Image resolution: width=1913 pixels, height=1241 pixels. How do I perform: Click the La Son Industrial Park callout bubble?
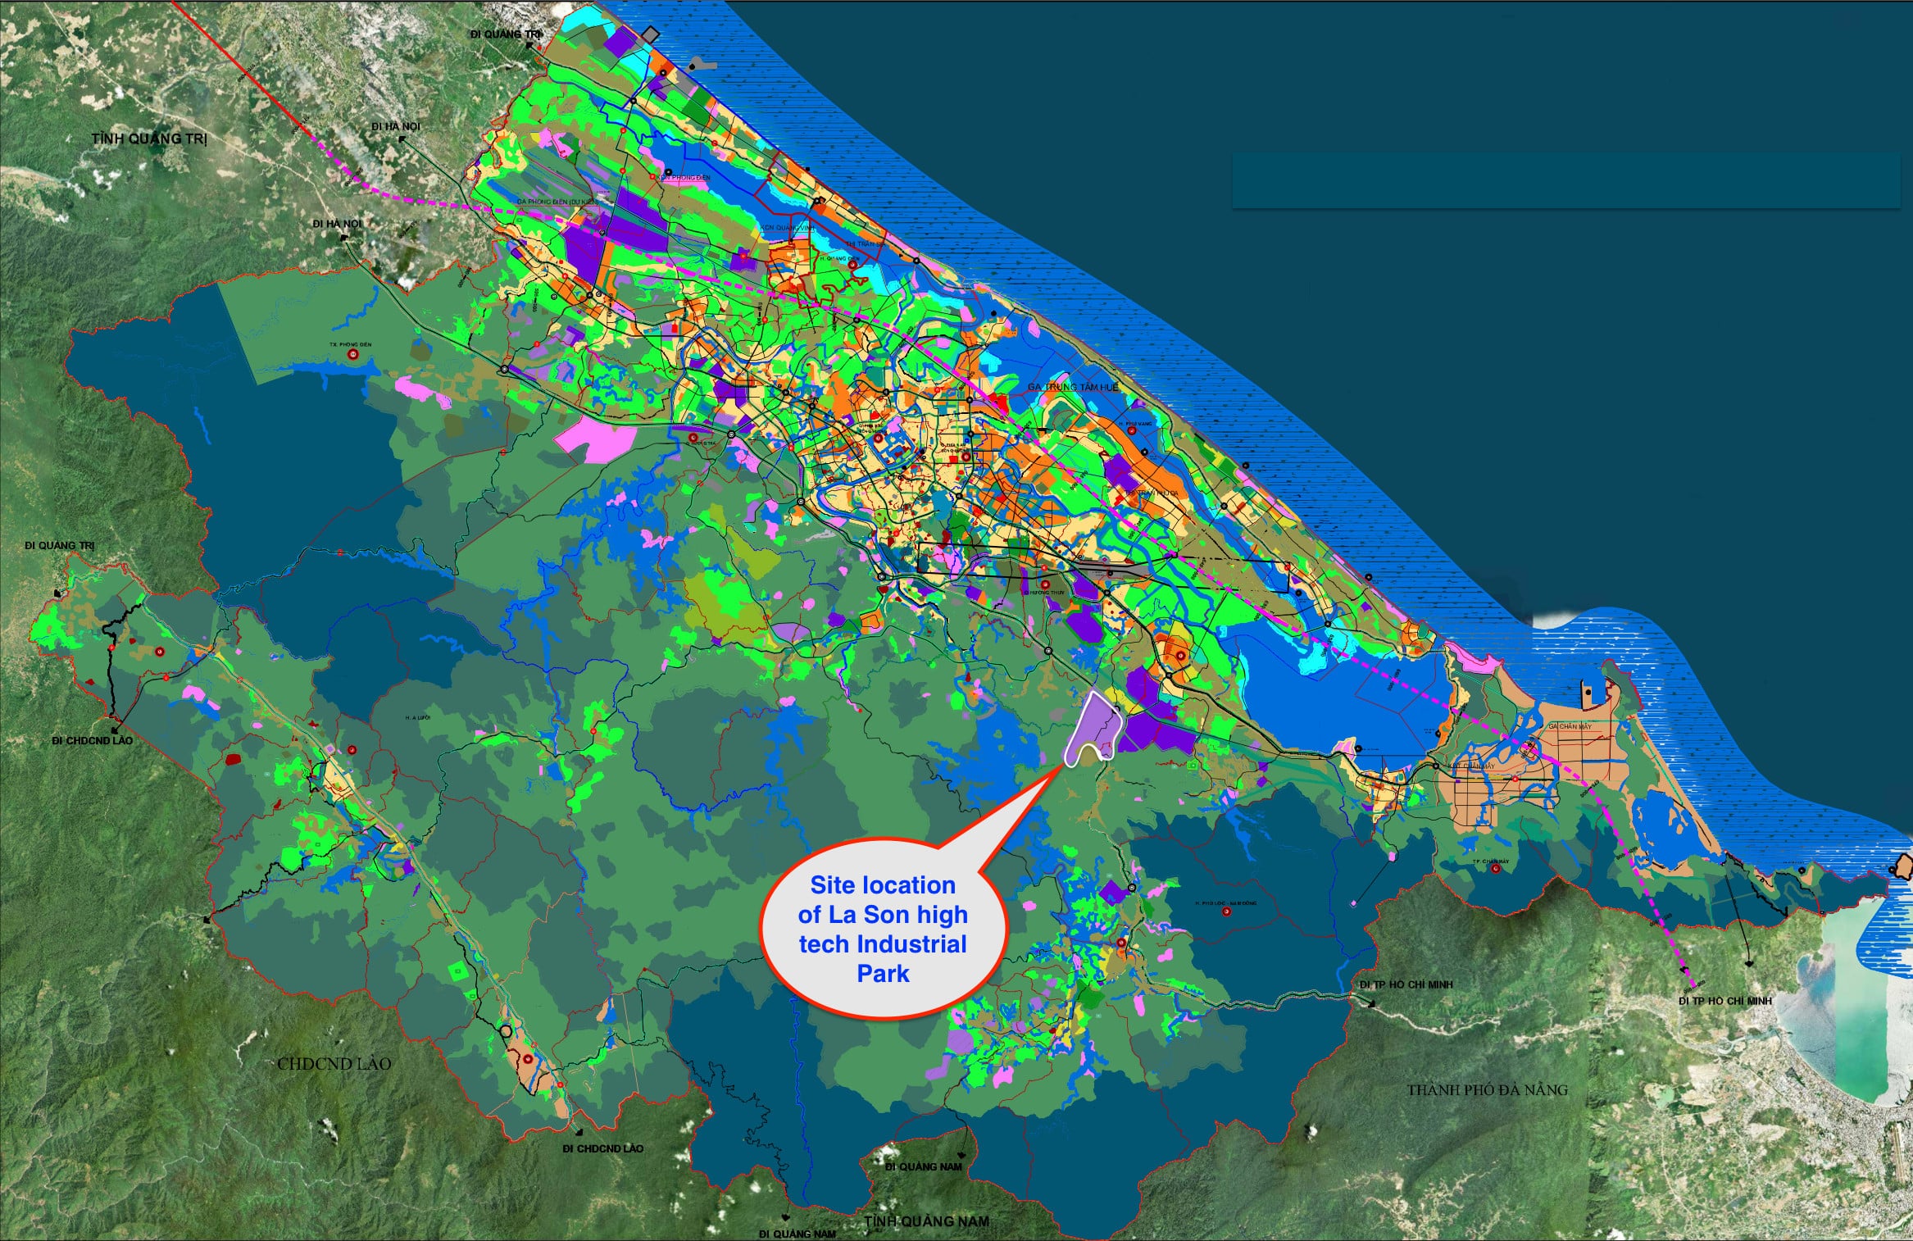point(882,929)
